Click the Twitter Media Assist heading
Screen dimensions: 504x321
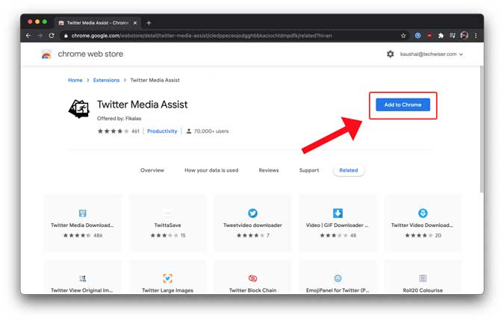(x=142, y=105)
